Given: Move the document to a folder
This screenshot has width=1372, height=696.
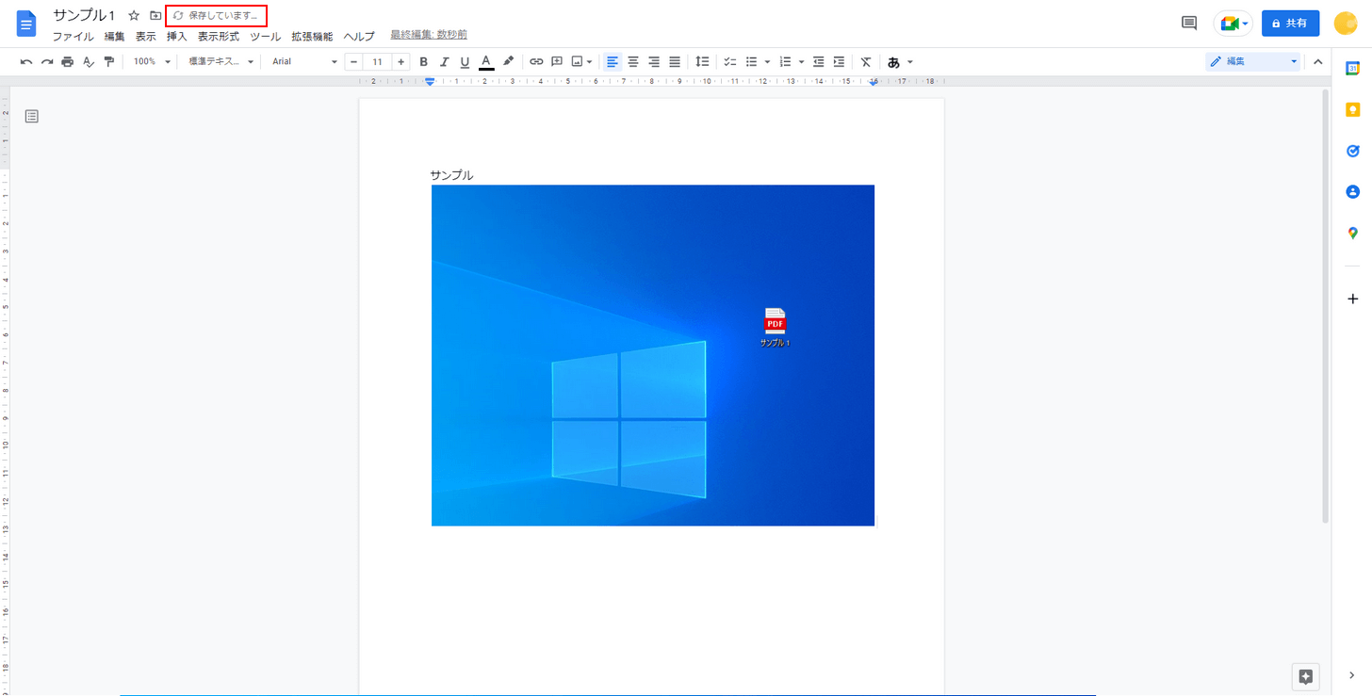Looking at the screenshot, I should [x=155, y=15].
